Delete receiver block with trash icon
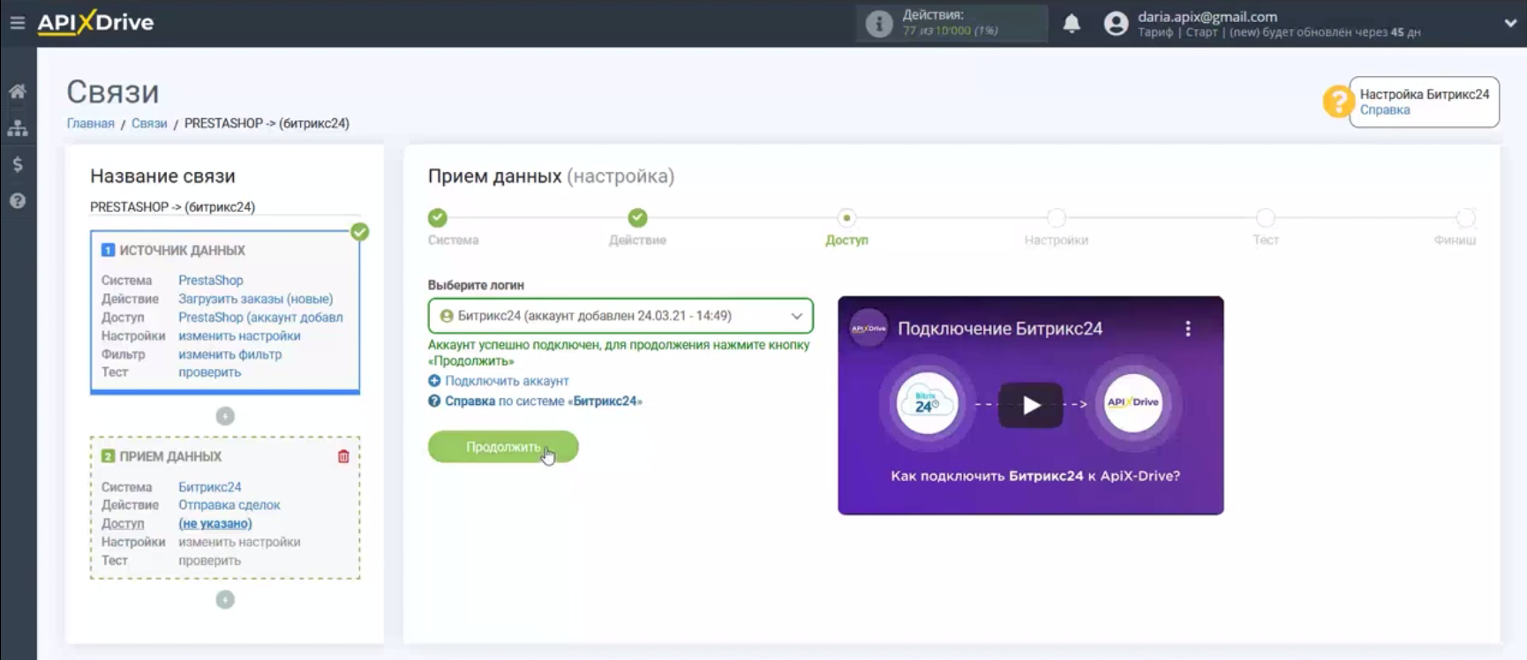Image resolution: width=1527 pixels, height=660 pixels. click(343, 456)
